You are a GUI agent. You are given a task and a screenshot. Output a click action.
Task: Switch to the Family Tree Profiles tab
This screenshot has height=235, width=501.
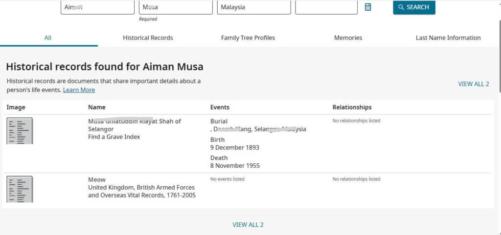point(248,38)
